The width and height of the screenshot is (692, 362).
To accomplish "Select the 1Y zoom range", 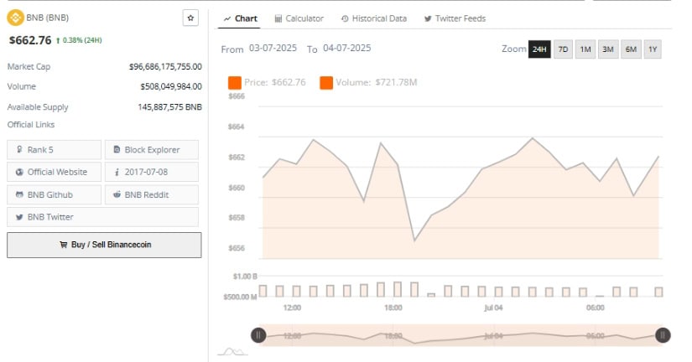I will pos(653,49).
